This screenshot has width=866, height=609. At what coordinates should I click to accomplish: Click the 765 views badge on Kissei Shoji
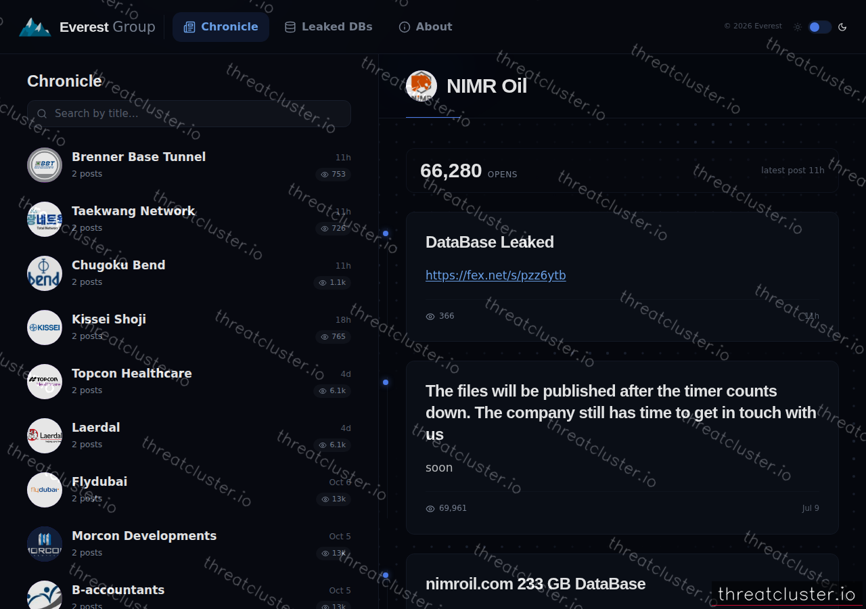coord(333,337)
